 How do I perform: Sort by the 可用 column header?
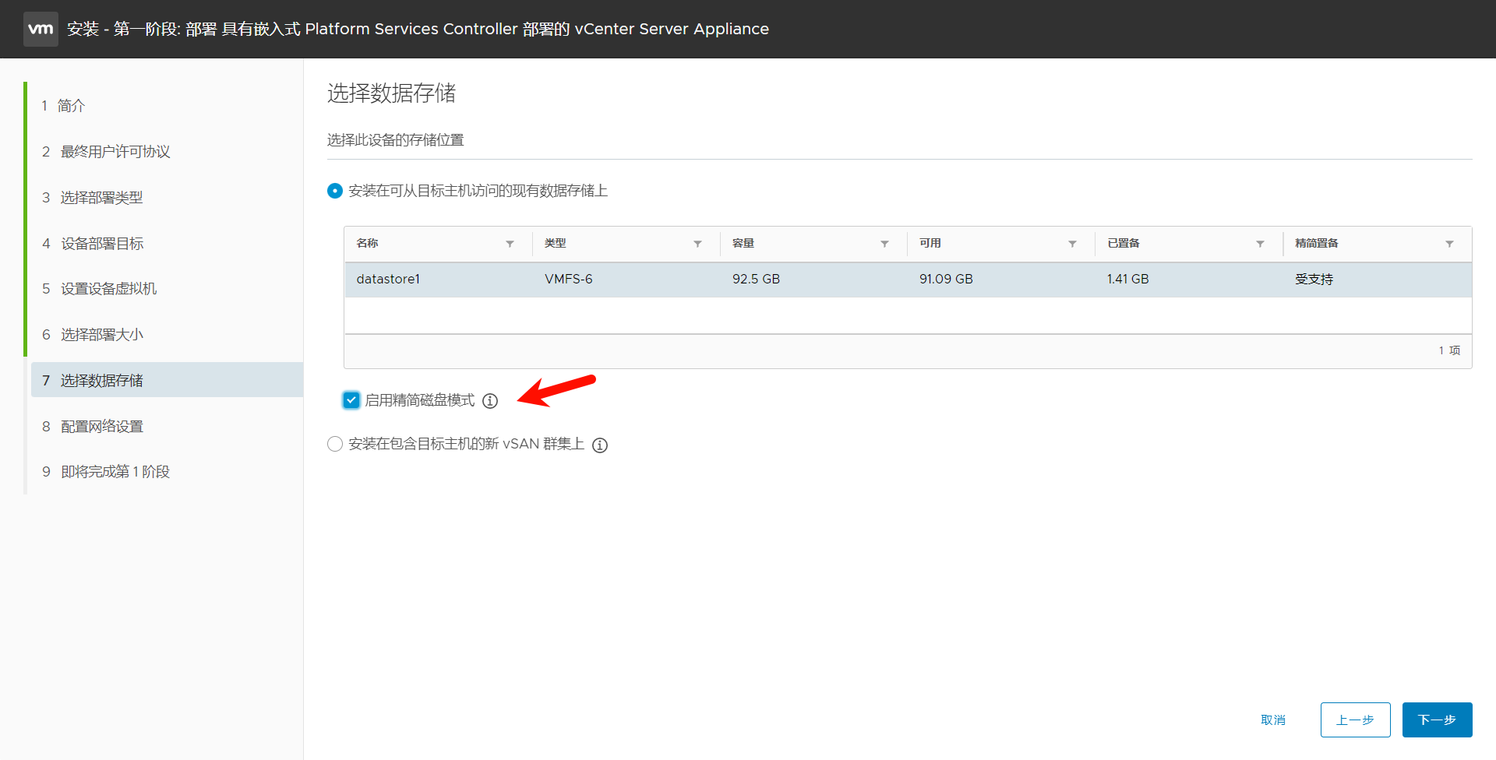(x=930, y=244)
